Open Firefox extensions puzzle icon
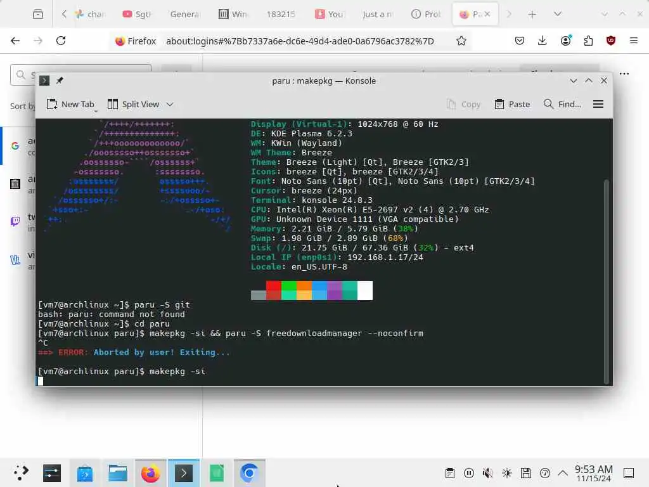Image resolution: width=649 pixels, height=487 pixels. [588, 41]
